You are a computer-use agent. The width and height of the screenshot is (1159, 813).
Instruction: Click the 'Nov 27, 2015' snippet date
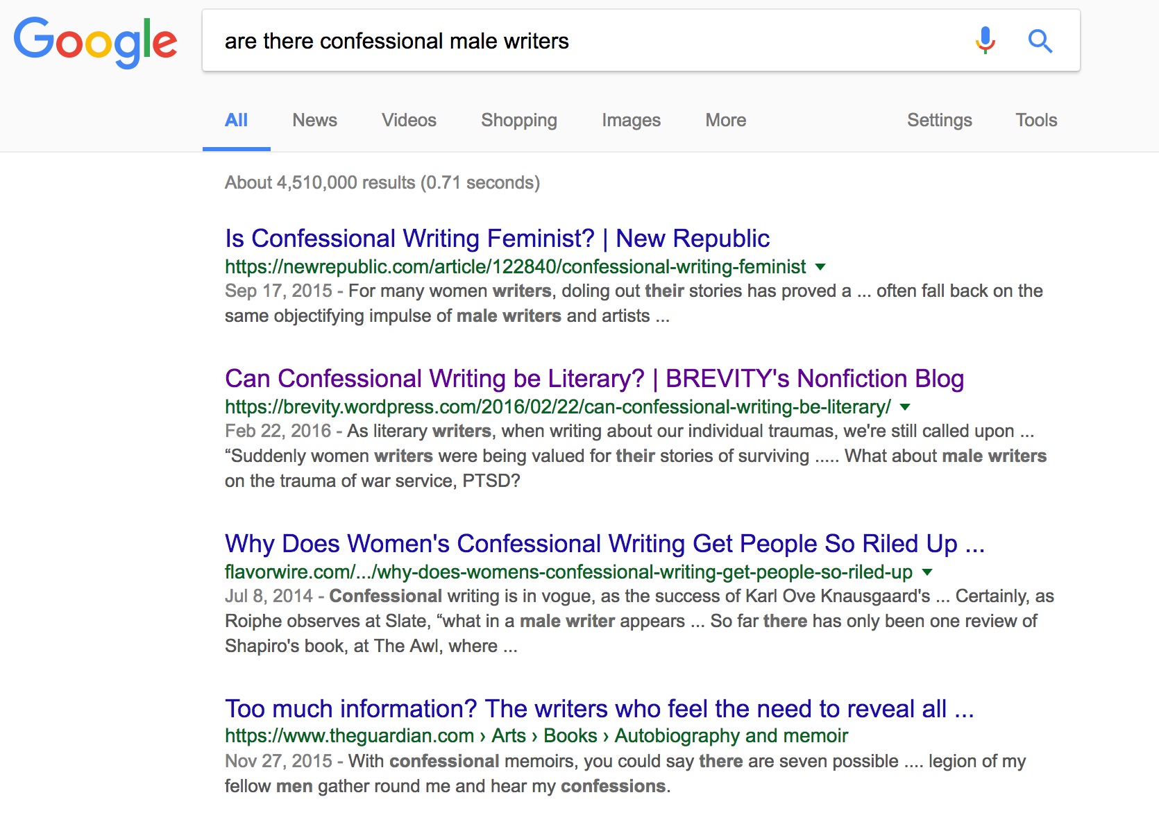[278, 761]
